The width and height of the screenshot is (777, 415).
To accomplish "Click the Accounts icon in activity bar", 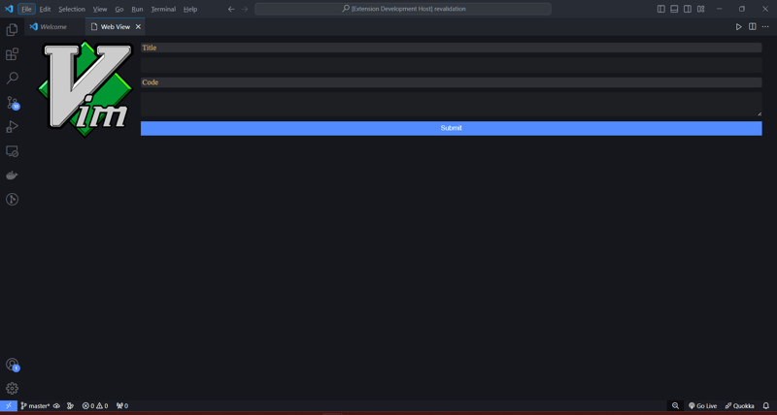I will (x=12, y=365).
